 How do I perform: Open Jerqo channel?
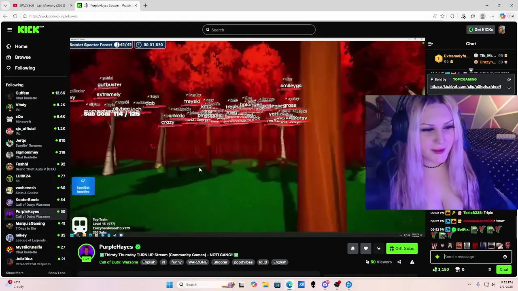36,143
